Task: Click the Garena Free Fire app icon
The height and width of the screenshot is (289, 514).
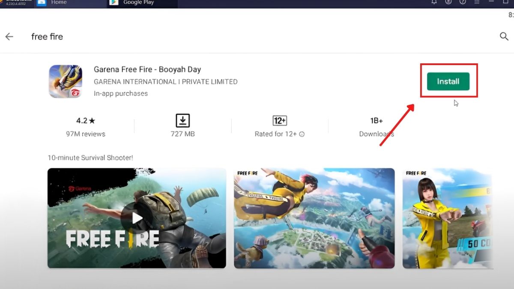Action: coord(65,81)
